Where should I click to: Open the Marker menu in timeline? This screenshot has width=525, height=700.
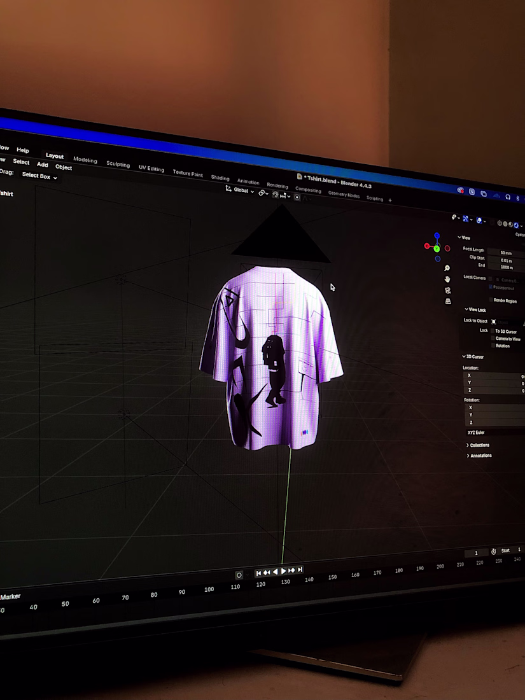10,596
